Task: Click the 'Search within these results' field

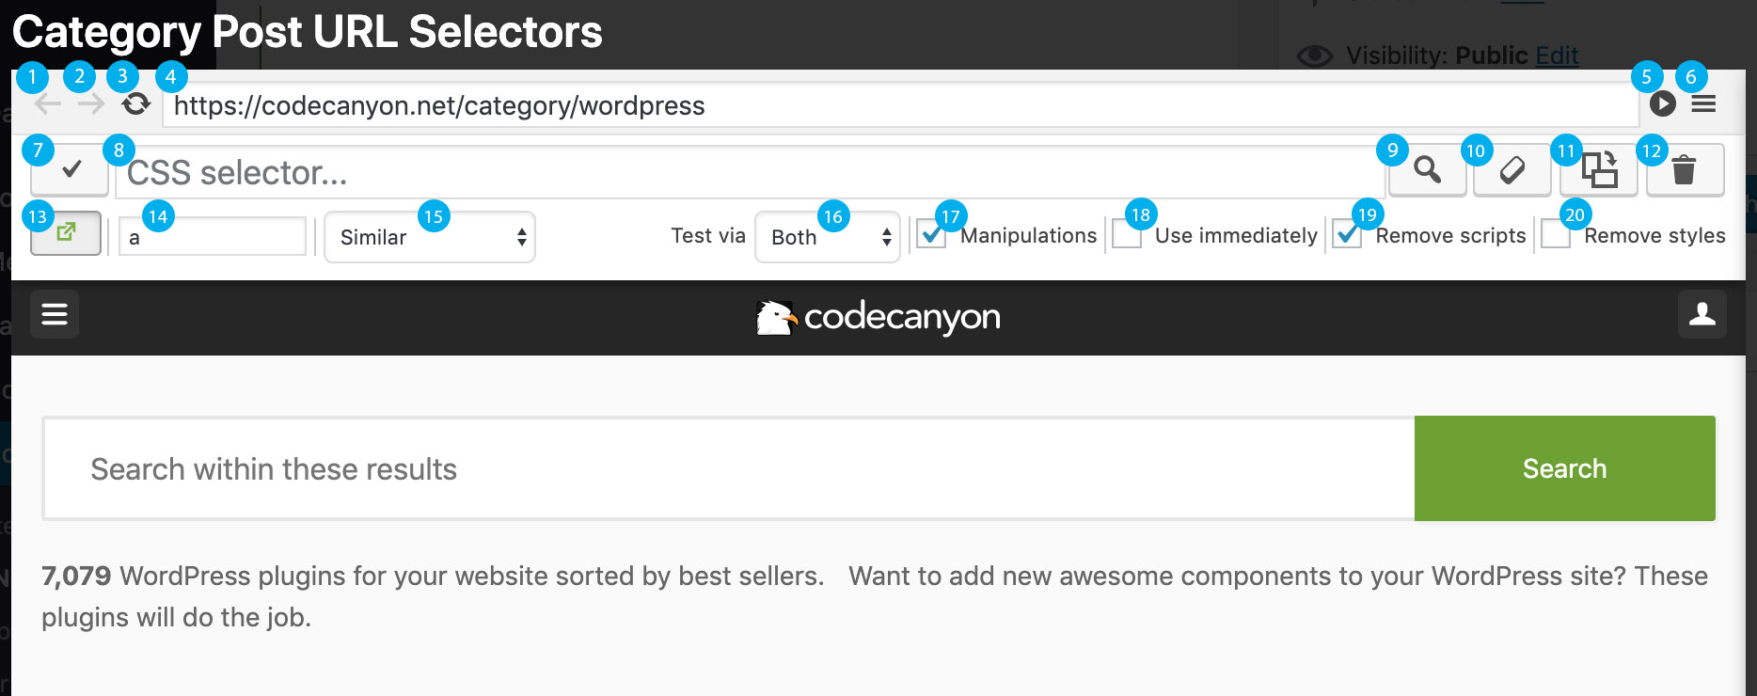Action: [x=729, y=468]
